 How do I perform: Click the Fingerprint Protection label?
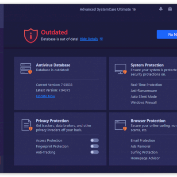[52, 146]
